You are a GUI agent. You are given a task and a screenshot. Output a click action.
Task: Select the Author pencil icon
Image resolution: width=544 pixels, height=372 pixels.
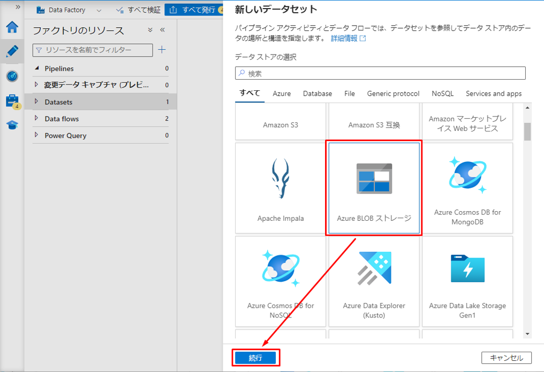pyautogui.click(x=12, y=51)
